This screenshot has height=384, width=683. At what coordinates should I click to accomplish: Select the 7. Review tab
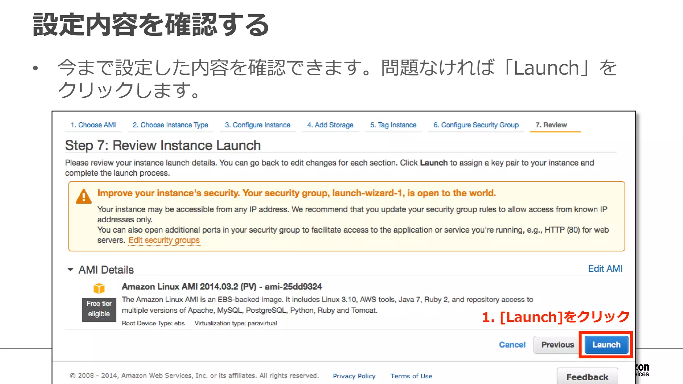[x=551, y=125]
